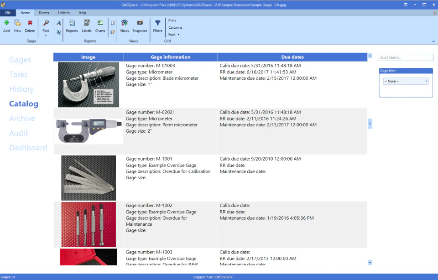
Task: Navigate to the Dashboard section
Action: coord(28,147)
